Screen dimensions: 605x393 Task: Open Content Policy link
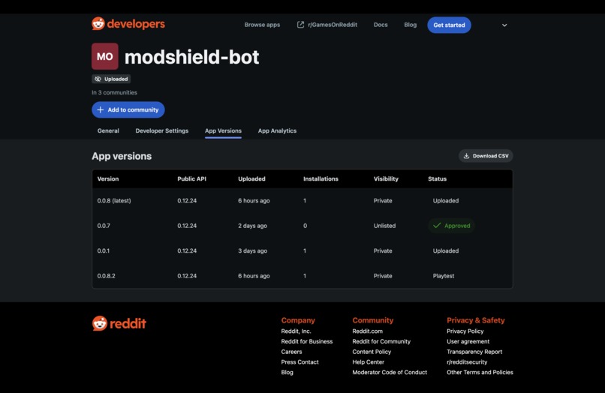click(x=372, y=352)
